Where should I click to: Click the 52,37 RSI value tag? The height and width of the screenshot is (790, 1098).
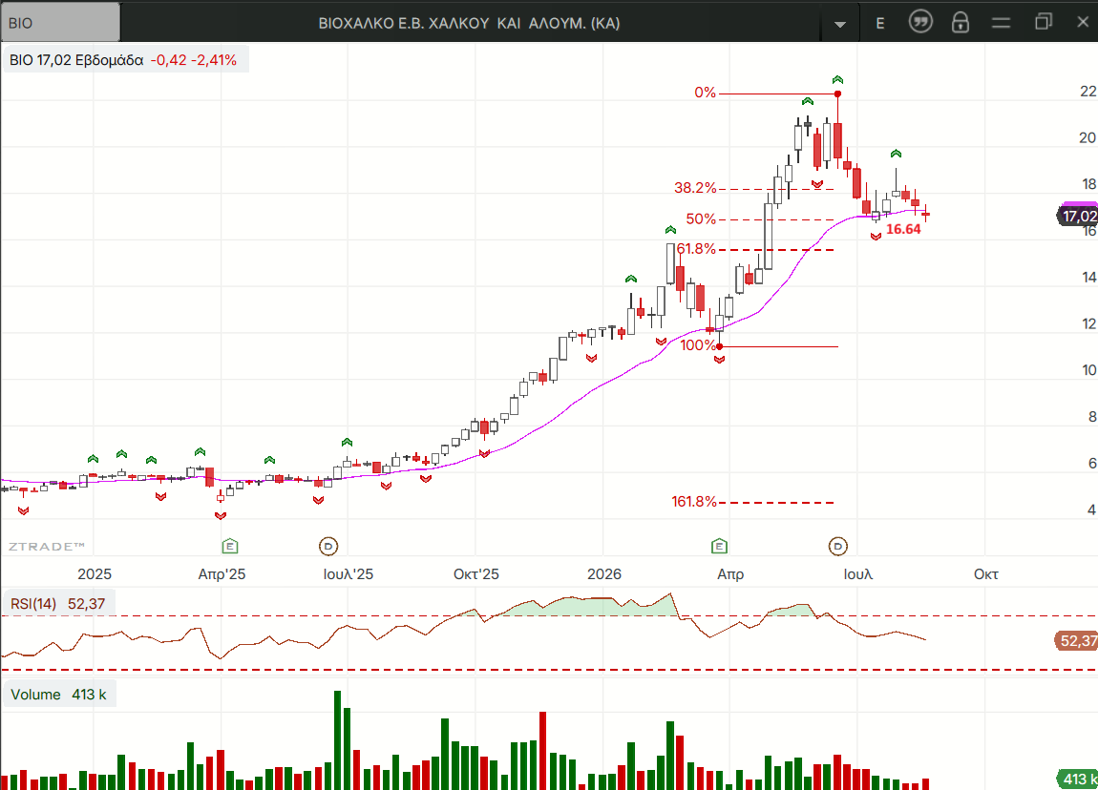[1077, 640]
